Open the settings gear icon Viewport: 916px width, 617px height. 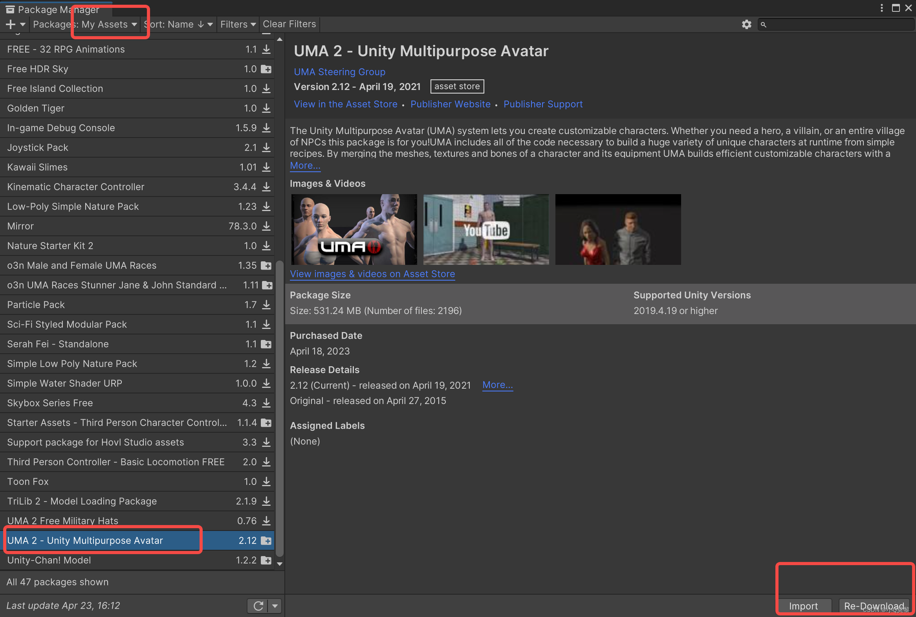746,24
